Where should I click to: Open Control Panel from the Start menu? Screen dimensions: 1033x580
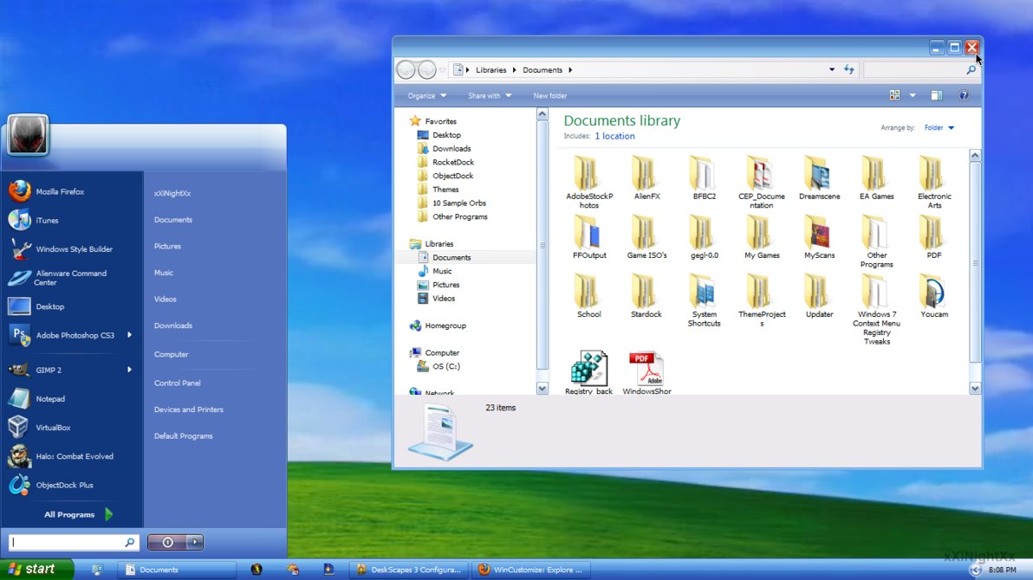[177, 383]
